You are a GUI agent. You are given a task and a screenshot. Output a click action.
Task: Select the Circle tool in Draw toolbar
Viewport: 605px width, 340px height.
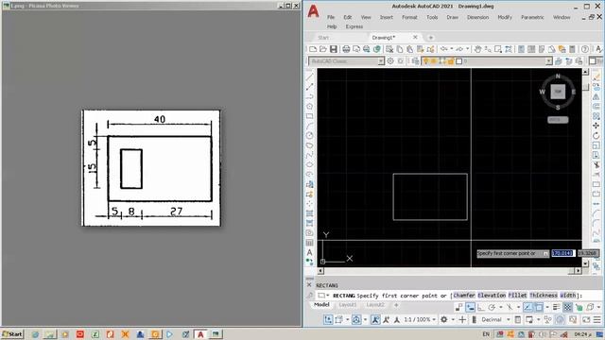point(309,135)
